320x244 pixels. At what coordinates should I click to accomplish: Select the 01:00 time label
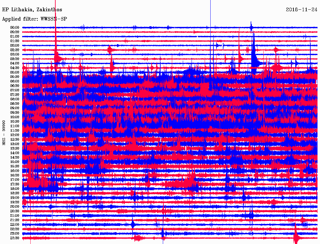(x=15, y=36)
